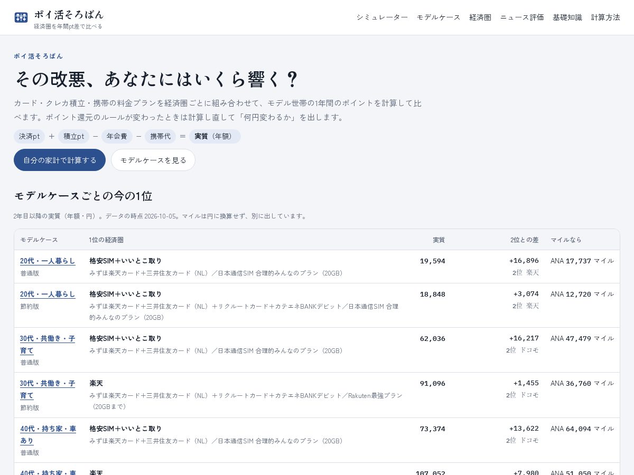Click the 積立pt formula chip
The height and width of the screenshot is (475, 634).
tap(74, 136)
